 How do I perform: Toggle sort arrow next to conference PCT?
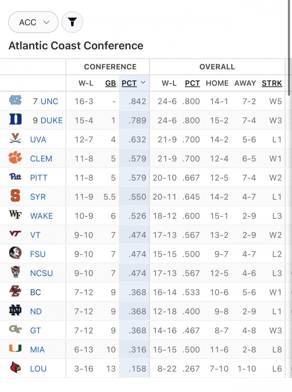tap(143, 83)
